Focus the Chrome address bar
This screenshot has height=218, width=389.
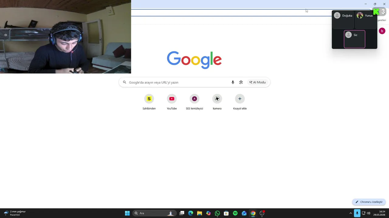[x=231, y=13]
